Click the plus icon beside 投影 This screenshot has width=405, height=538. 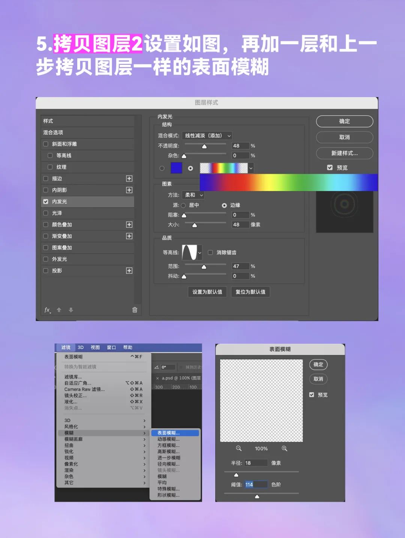point(129,270)
